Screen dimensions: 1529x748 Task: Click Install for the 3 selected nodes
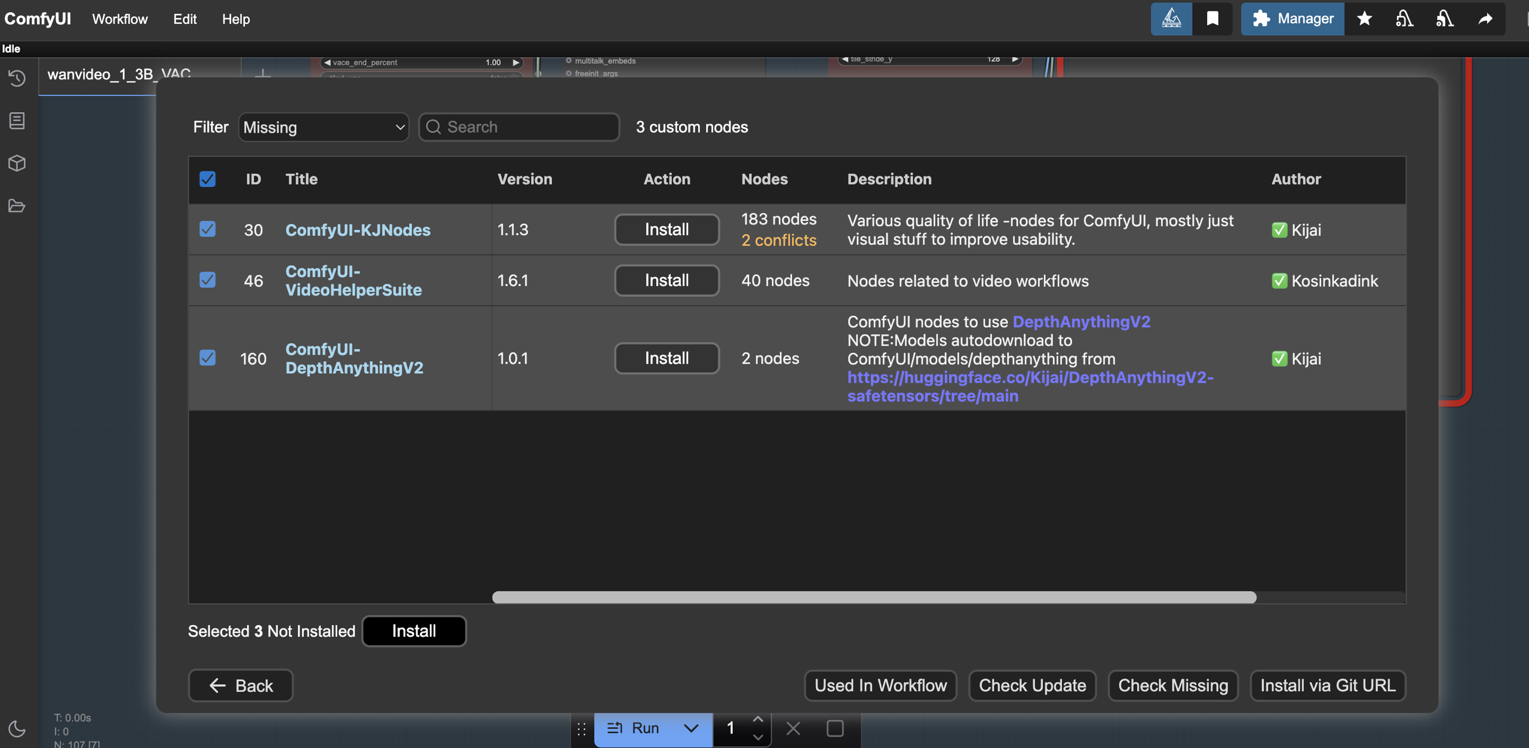coord(414,631)
